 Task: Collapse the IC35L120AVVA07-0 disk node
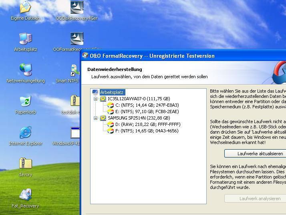96,99
